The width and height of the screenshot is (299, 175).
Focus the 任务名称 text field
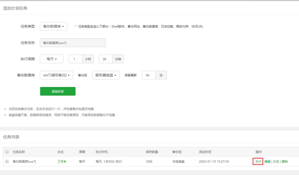point(73,43)
